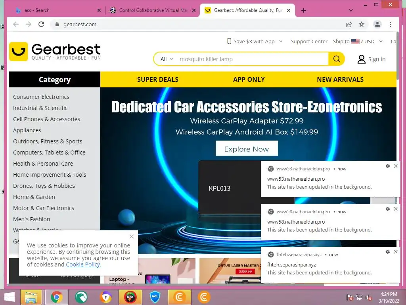Click the Ortur Laser Master product thumbnail
406x305 pixels.
click(230, 271)
